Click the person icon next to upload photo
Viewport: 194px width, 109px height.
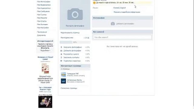pyautogui.click(x=61, y=47)
